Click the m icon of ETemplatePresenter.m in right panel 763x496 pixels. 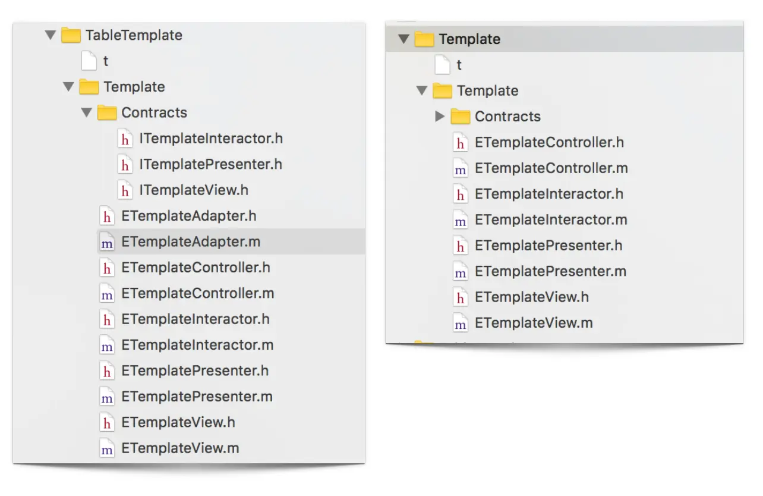tap(460, 272)
